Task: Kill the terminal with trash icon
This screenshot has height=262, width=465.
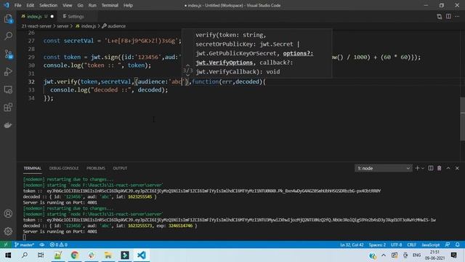Action: (x=439, y=168)
